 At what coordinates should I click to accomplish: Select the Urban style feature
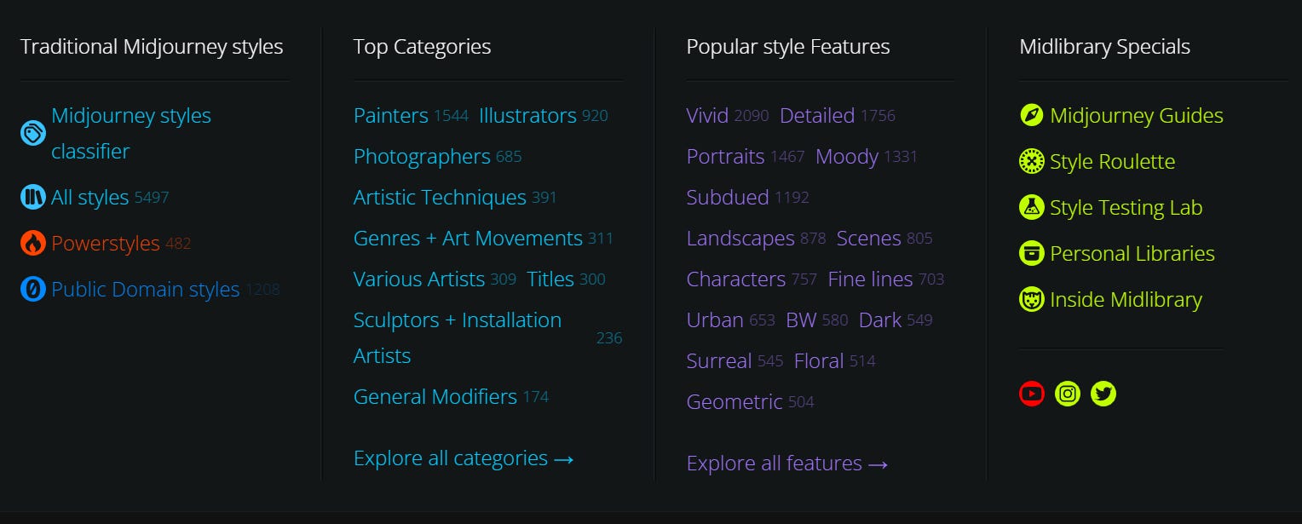(x=715, y=320)
